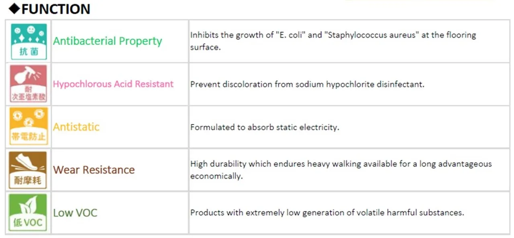Click the high durability description text

(341, 170)
